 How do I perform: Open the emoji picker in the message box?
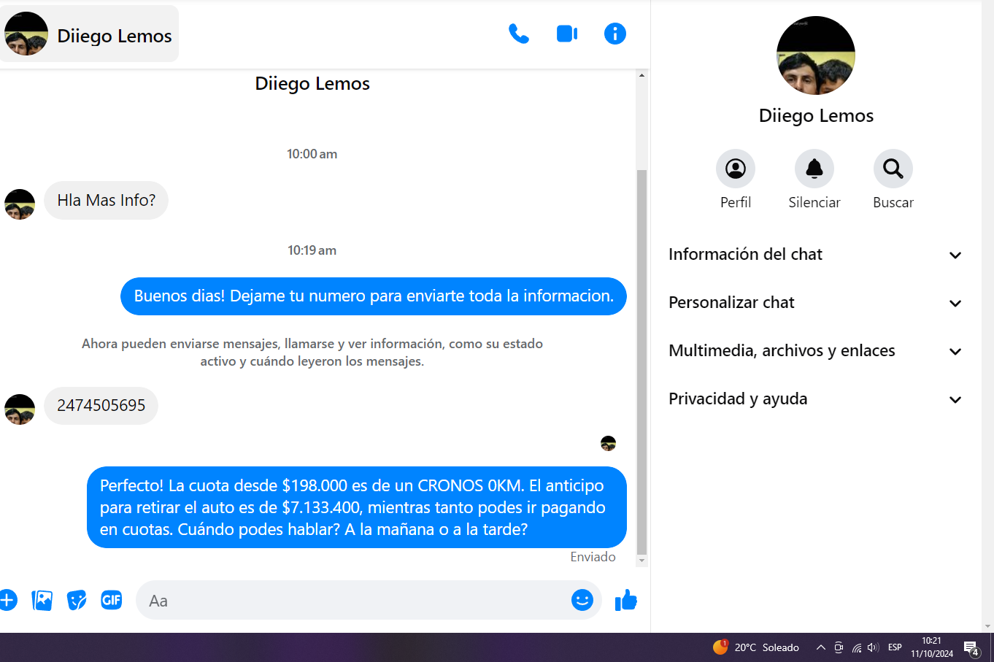click(x=582, y=600)
